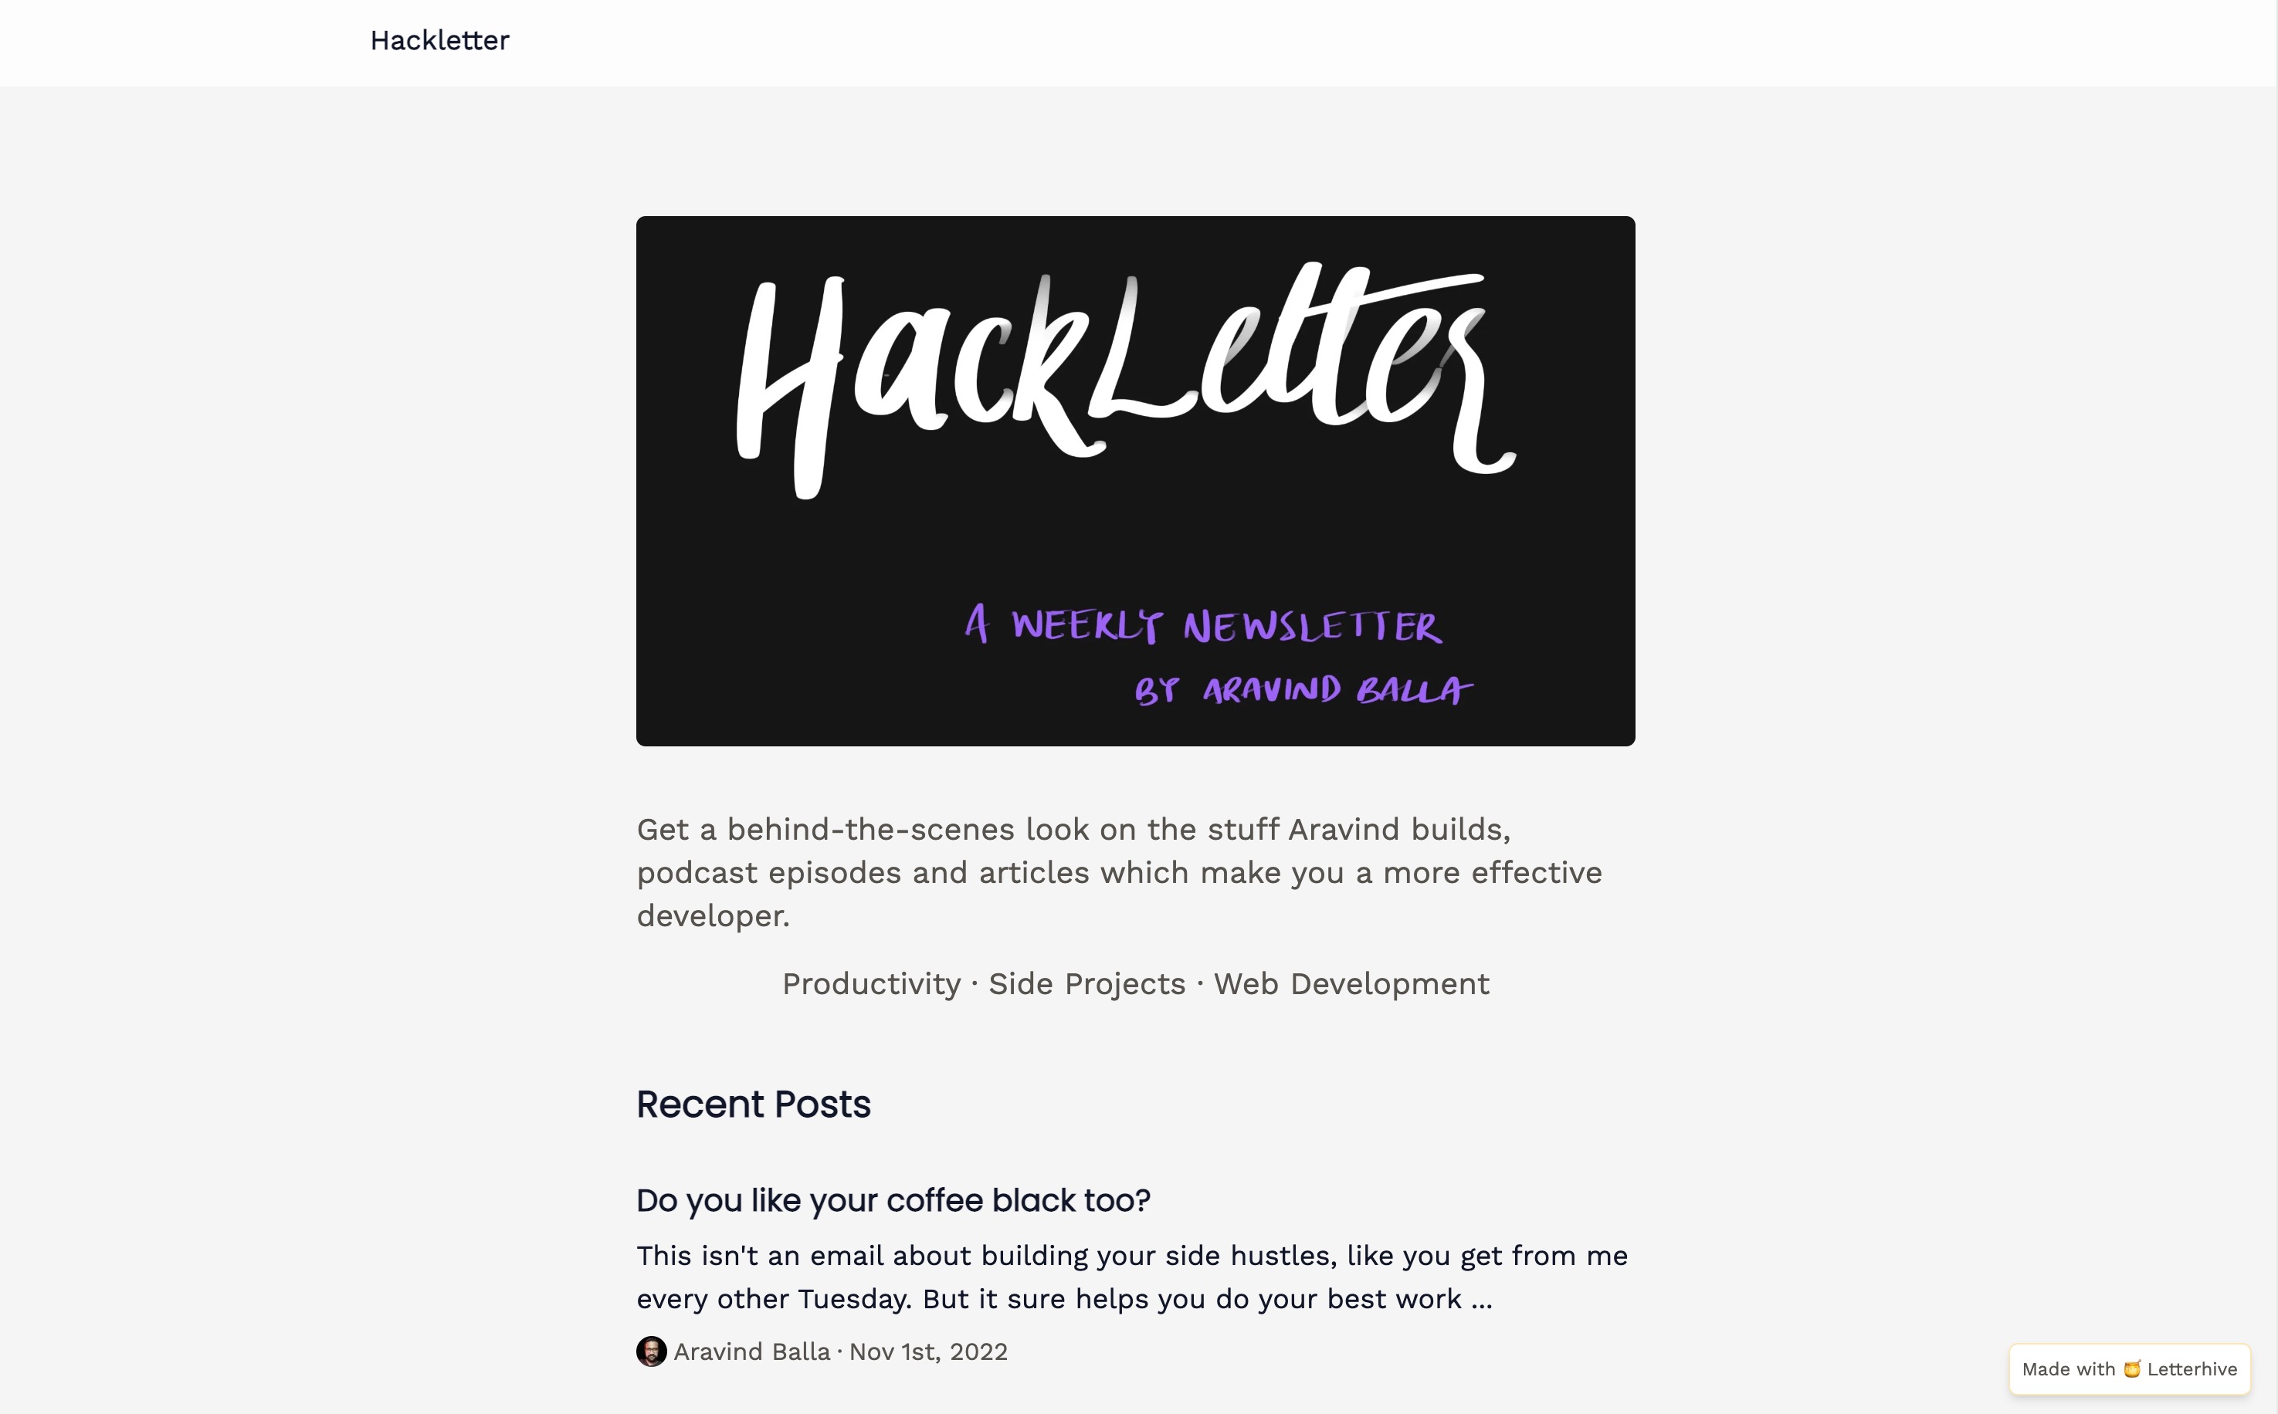Select the Productivity topic tag

pyautogui.click(x=871, y=984)
